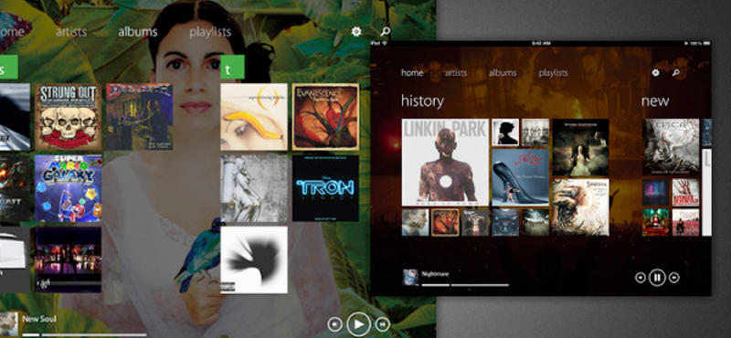Open grayscale statue album cover
The image size is (731, 338).
(x=254, y=188)
